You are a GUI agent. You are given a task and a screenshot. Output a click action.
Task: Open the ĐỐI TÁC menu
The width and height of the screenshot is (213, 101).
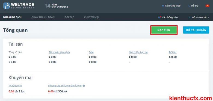[69, 17]
